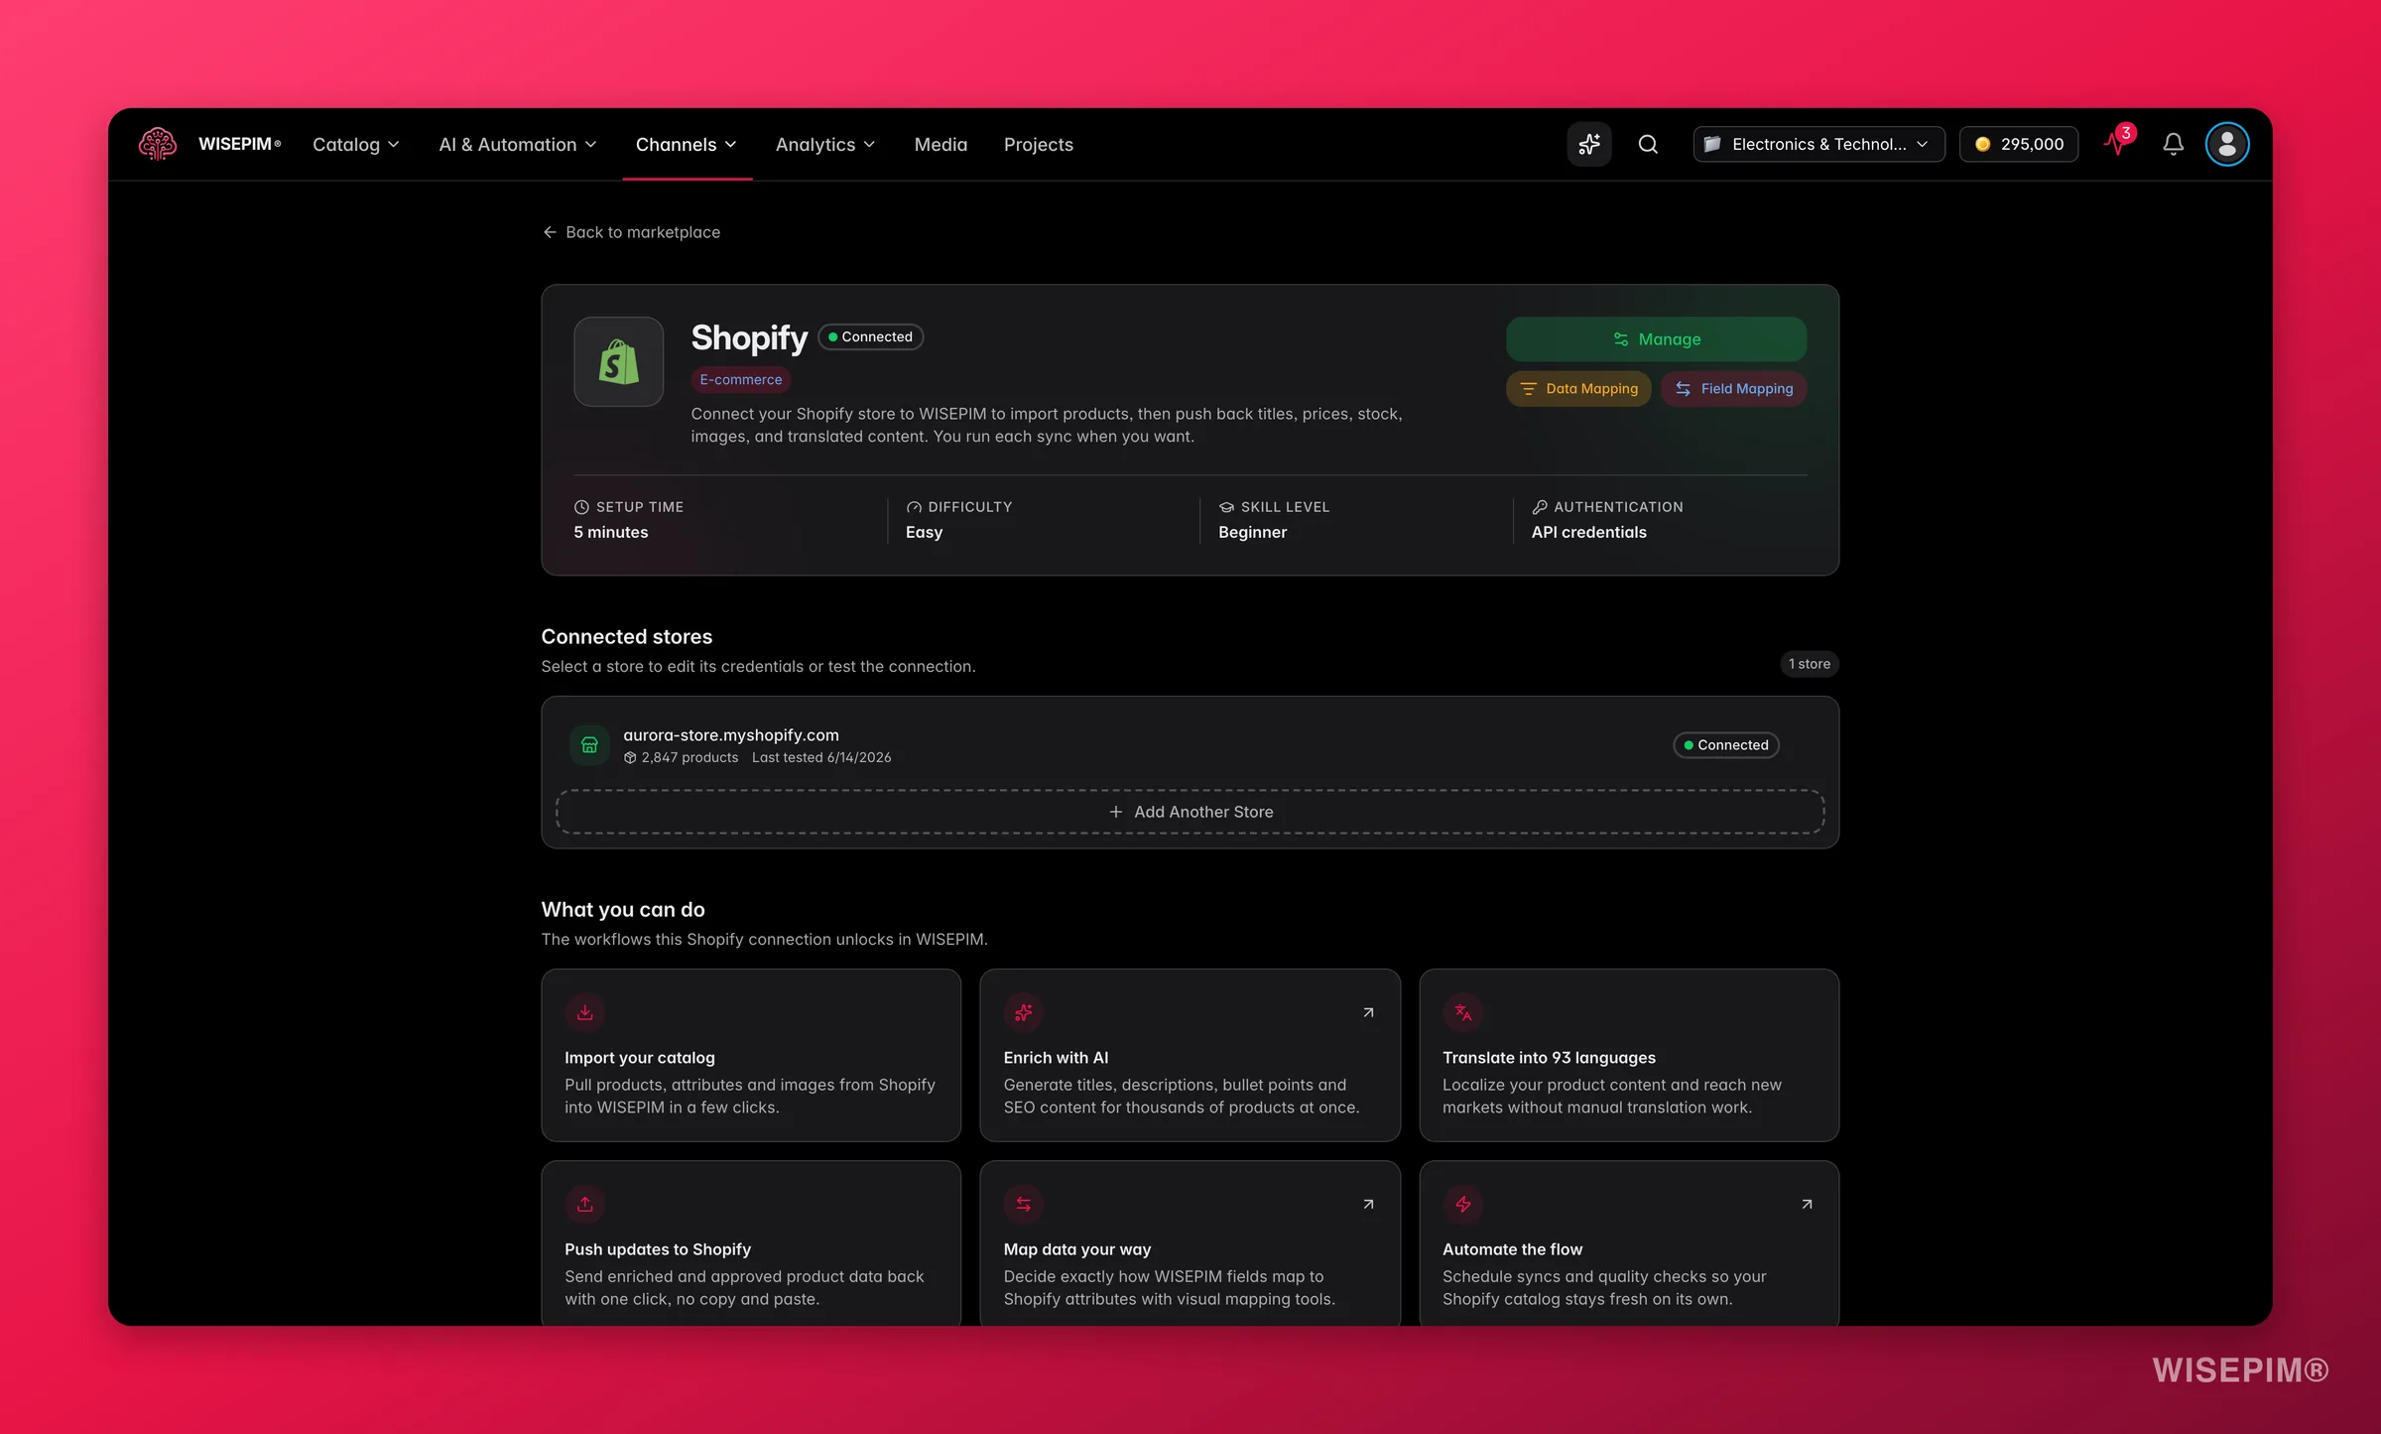Click the Automate the flow lightning icon
Viewport: 2381px width, 1434px height.
(x=1463, y=1204)
